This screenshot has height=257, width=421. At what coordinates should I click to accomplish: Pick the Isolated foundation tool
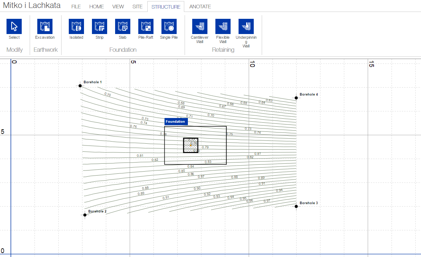[x=76, y=26]
